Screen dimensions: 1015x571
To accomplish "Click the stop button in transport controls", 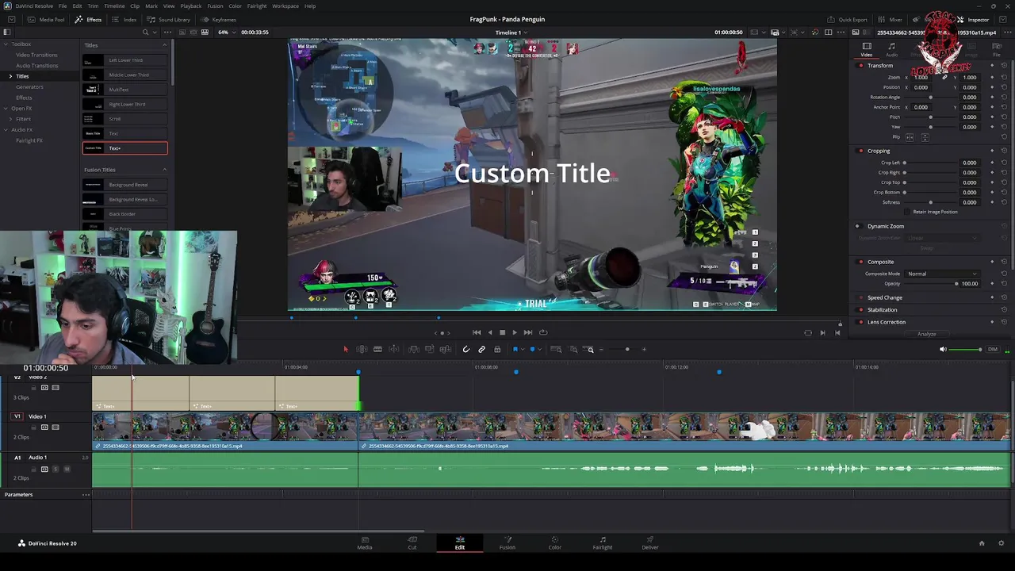I will [502, 332].
